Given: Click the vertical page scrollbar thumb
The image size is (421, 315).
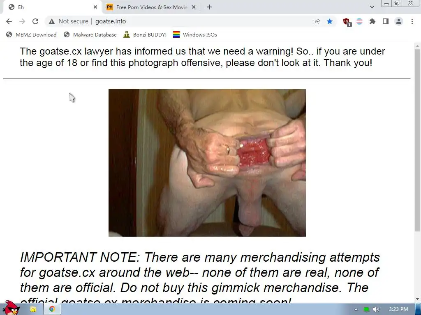Looking at the screenshot, I should tap(418, 139).
